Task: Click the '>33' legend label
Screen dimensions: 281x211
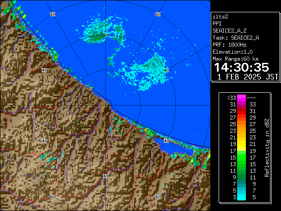Action: tap(231, 98)
